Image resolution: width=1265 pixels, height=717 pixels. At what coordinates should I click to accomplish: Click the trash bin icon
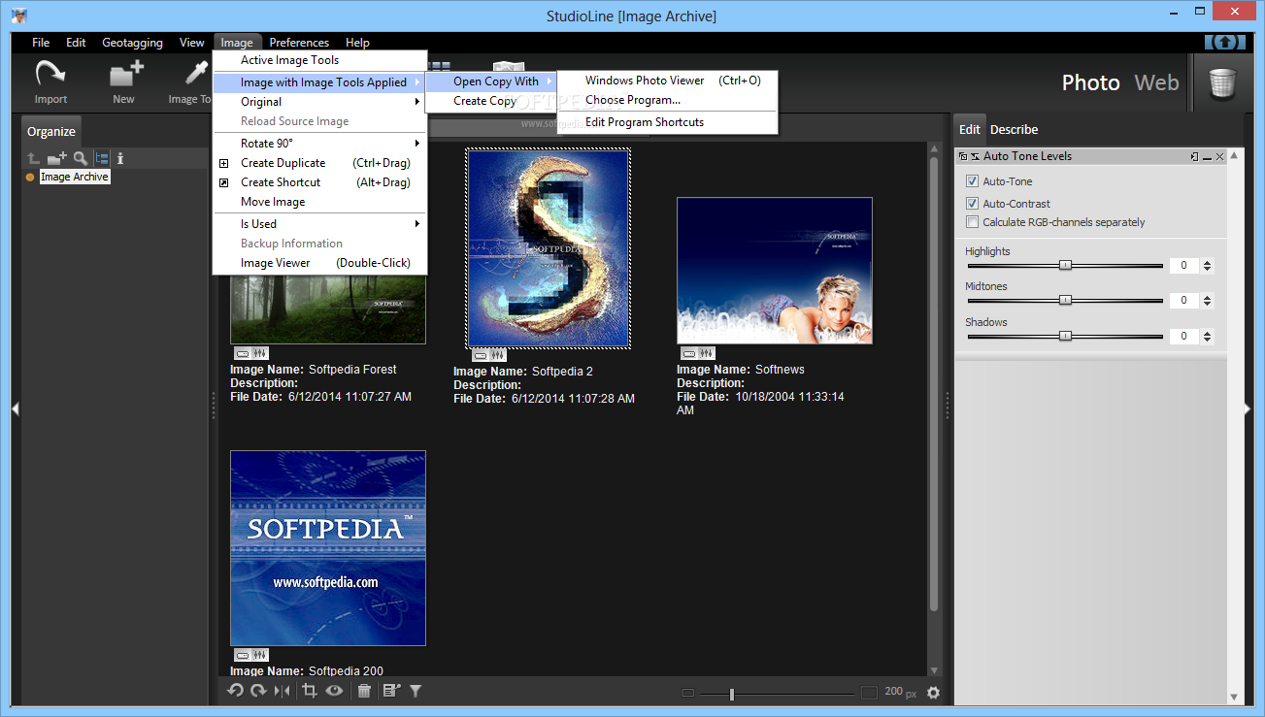point(1222,82)
